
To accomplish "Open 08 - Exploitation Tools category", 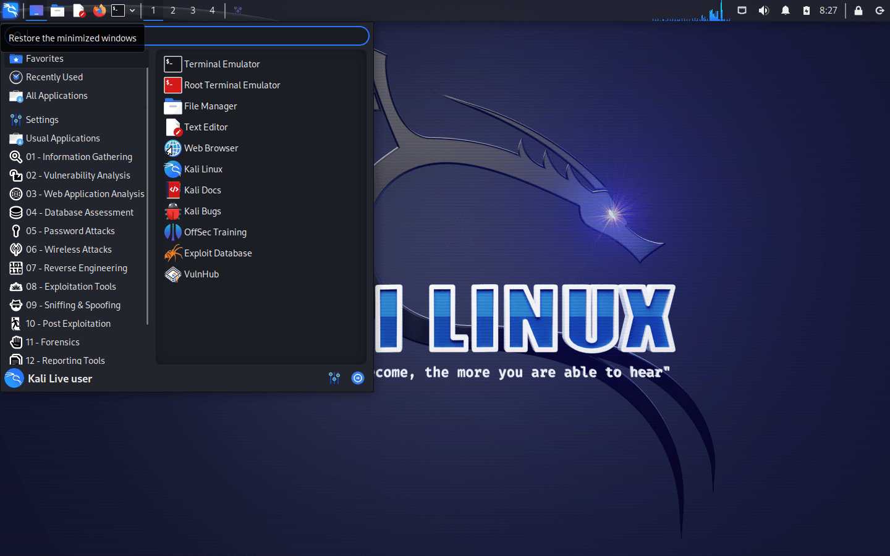I will coord(76,287).
